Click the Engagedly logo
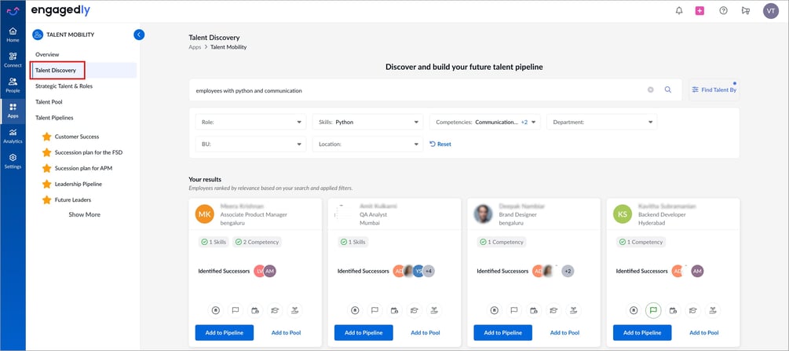This screenshot has width=789, height=351. [x=60, y=10]
